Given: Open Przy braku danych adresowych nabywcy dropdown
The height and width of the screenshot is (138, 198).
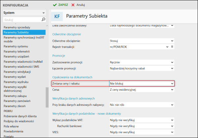Looking at the screenshot, I should (142, 105).
